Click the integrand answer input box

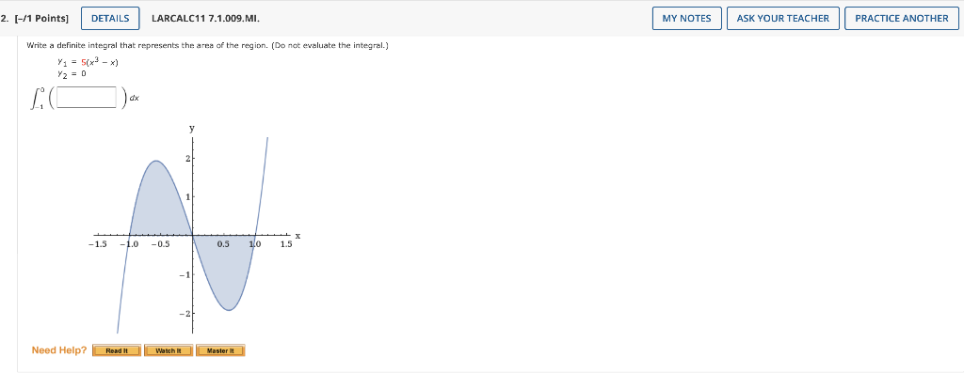coord(87,97)
